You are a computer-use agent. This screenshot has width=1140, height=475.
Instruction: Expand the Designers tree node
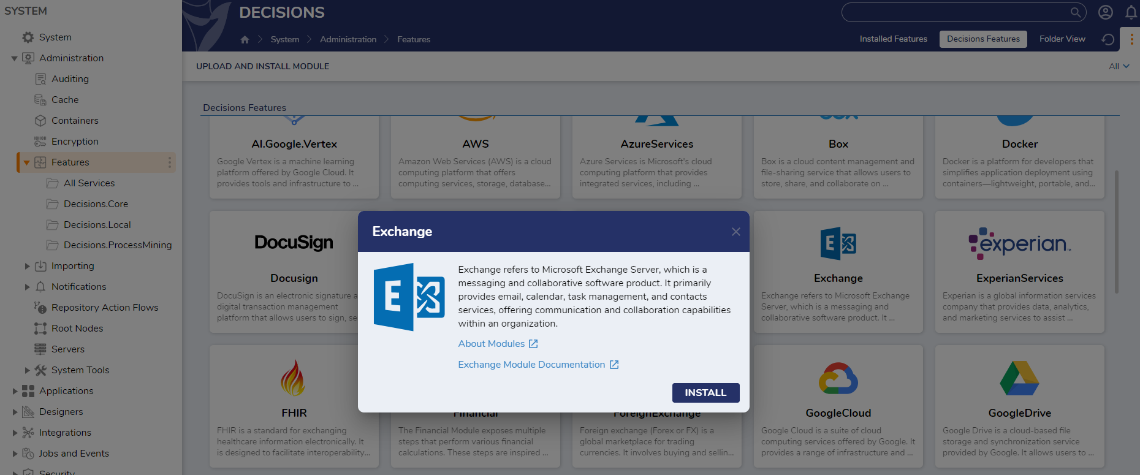(15, 412)
